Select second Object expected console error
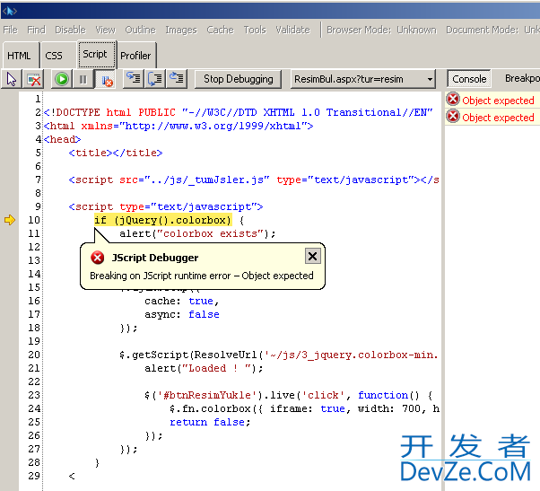540x491 pixels. (x=492, y=118)
